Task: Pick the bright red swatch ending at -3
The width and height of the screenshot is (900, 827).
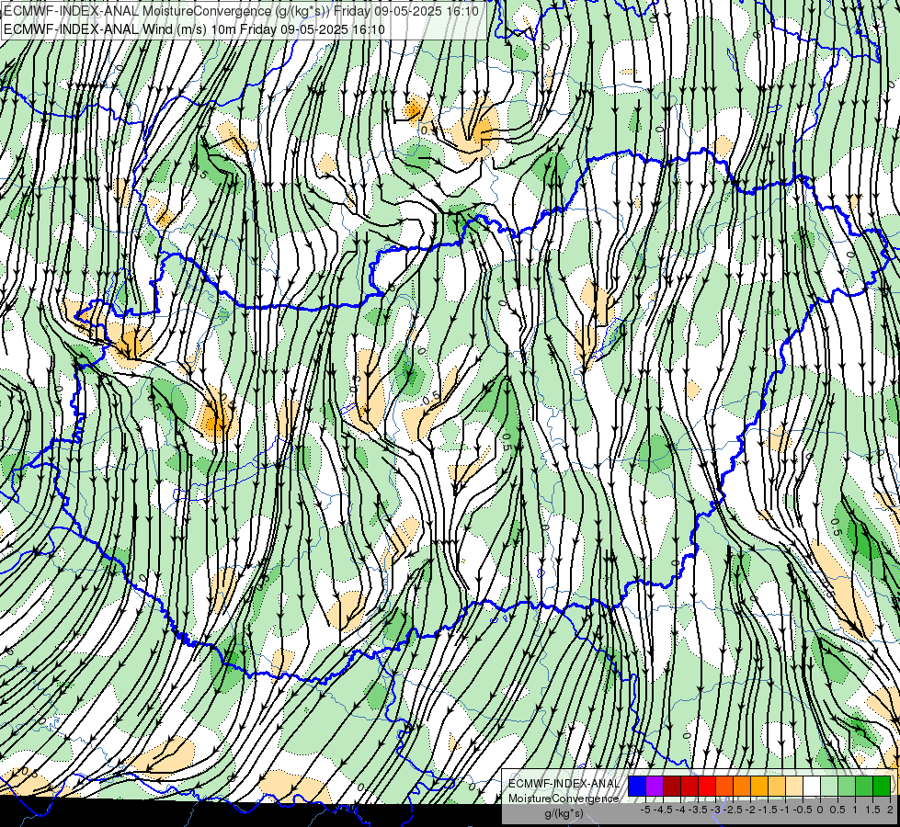Action: tap(707, 786)
